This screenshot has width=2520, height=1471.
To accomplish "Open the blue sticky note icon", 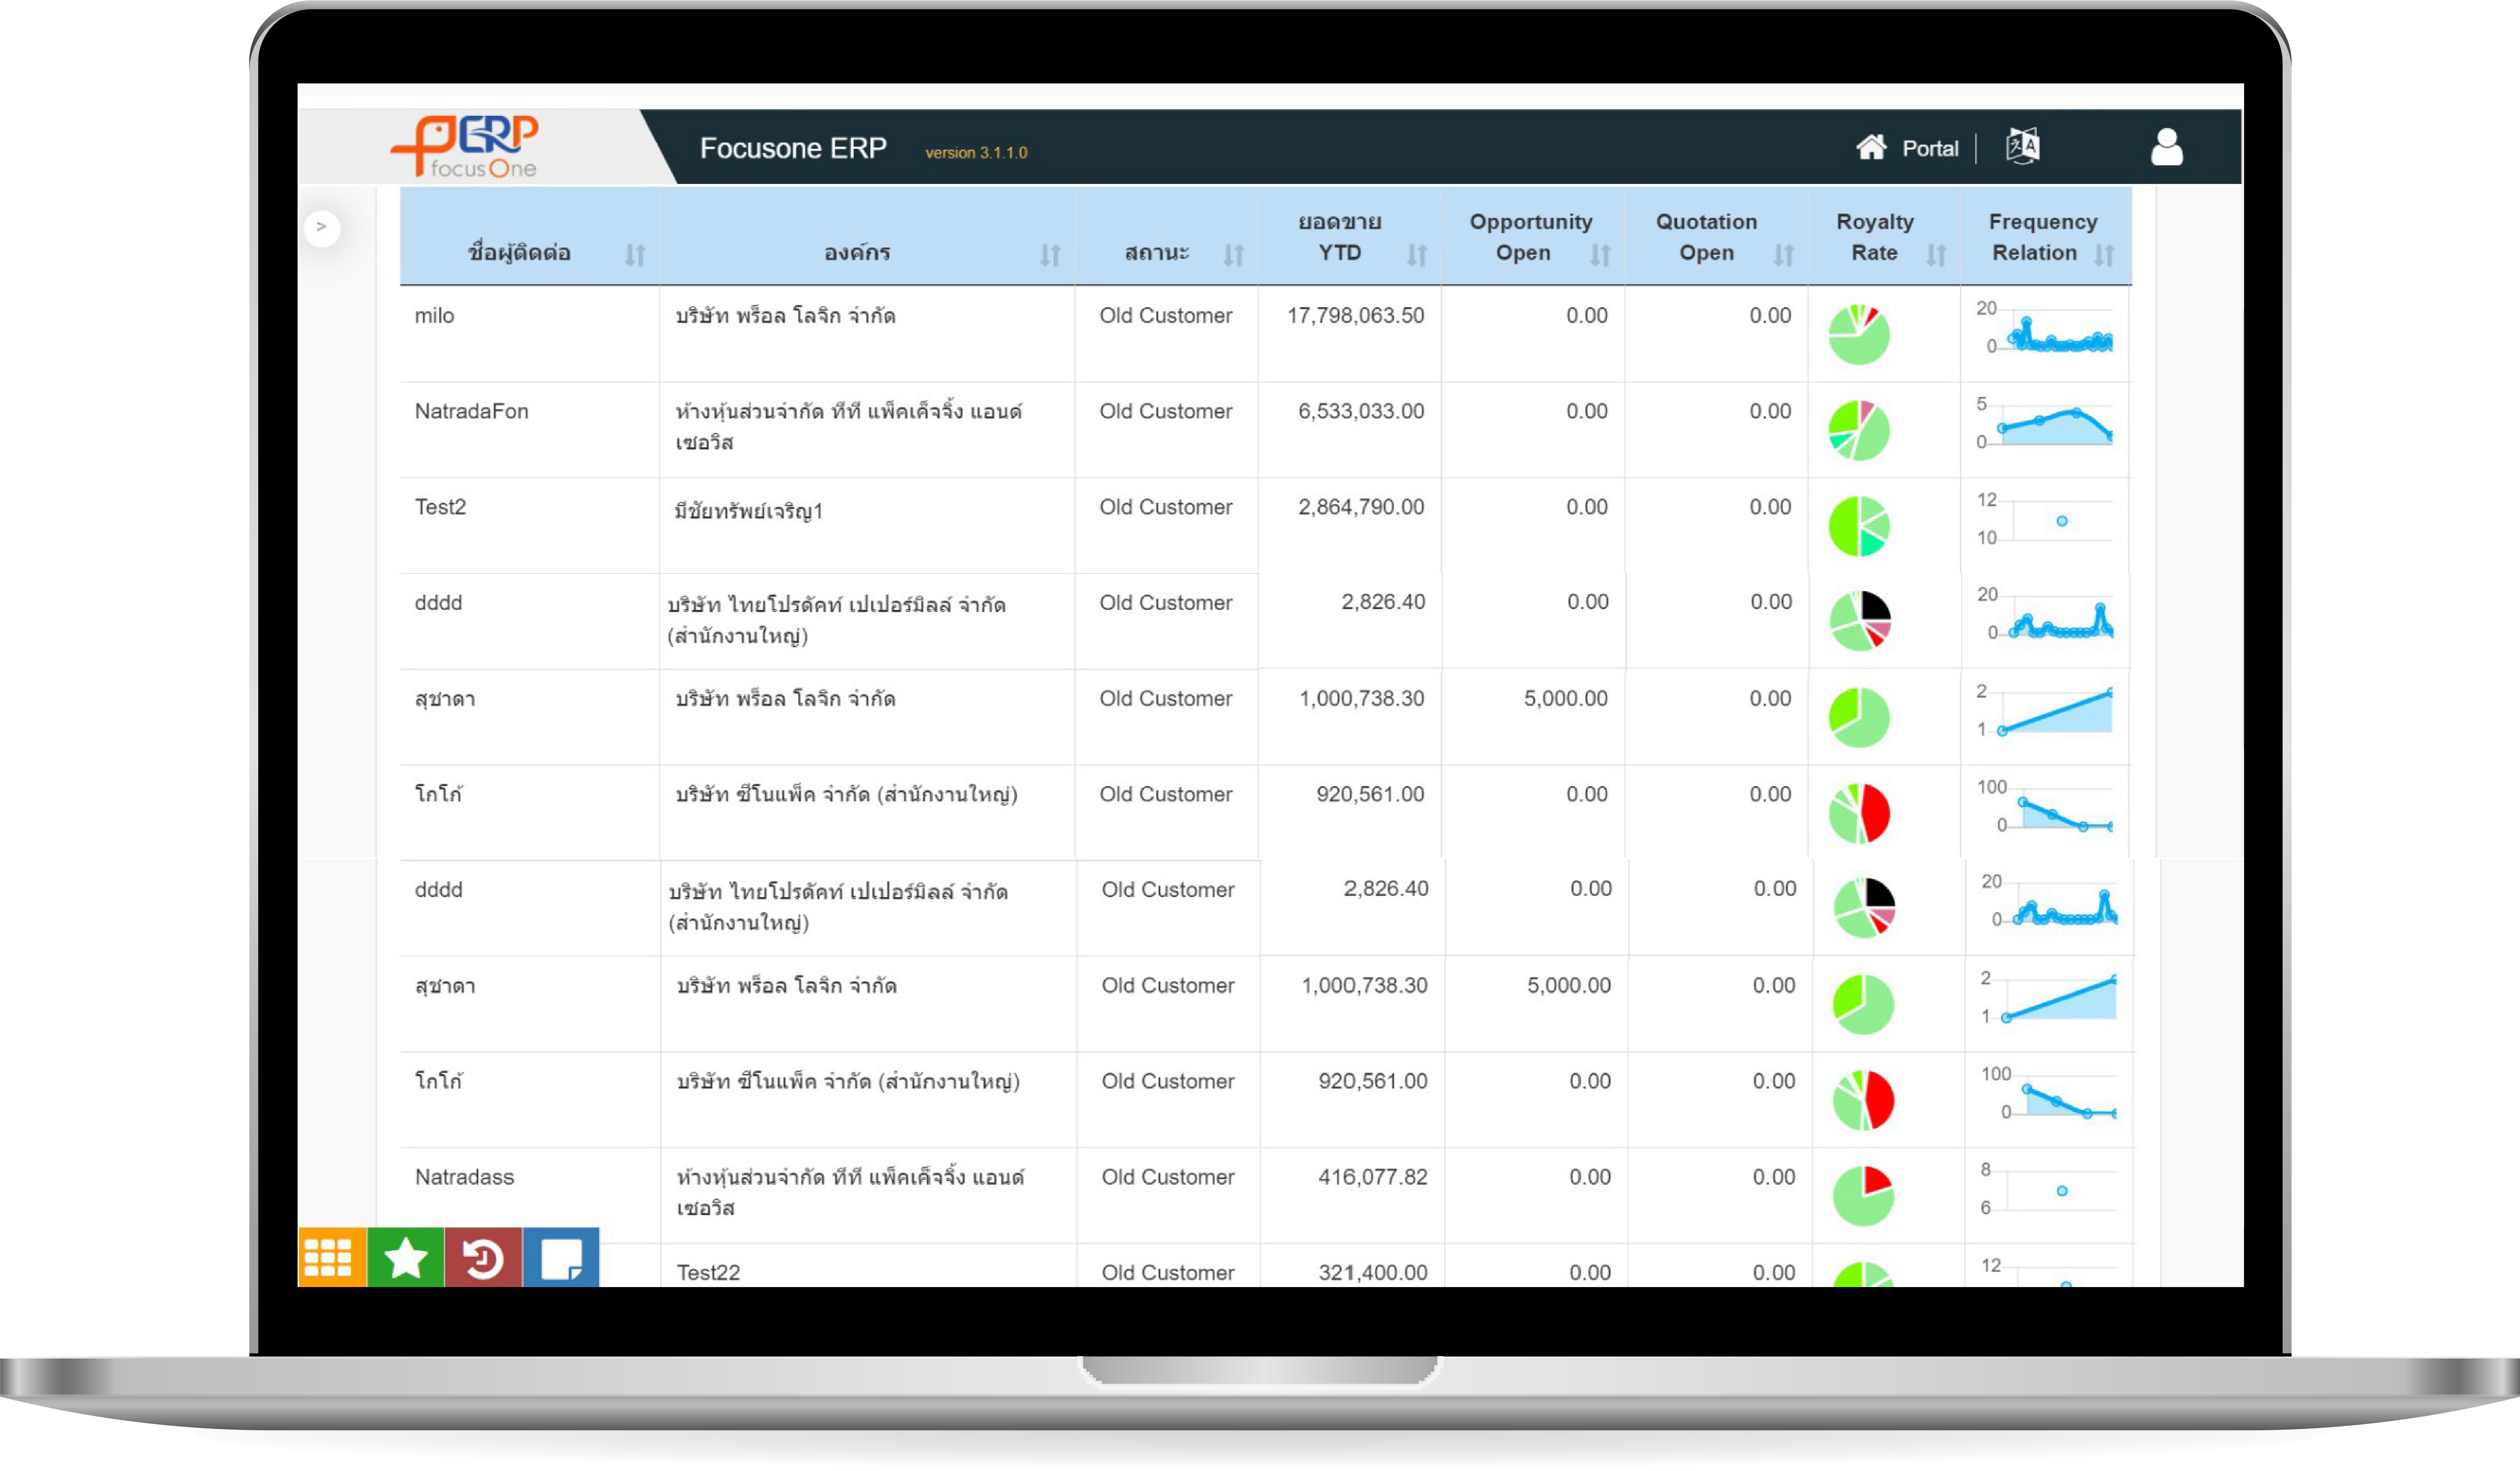I will pyautogui.click(x=561, y=1257).
